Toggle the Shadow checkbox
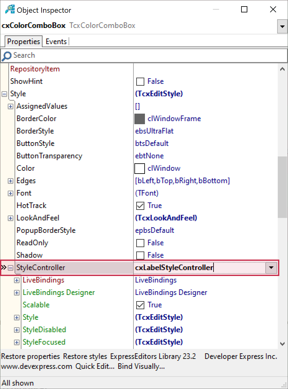288x389 pixels. [140, 255]
